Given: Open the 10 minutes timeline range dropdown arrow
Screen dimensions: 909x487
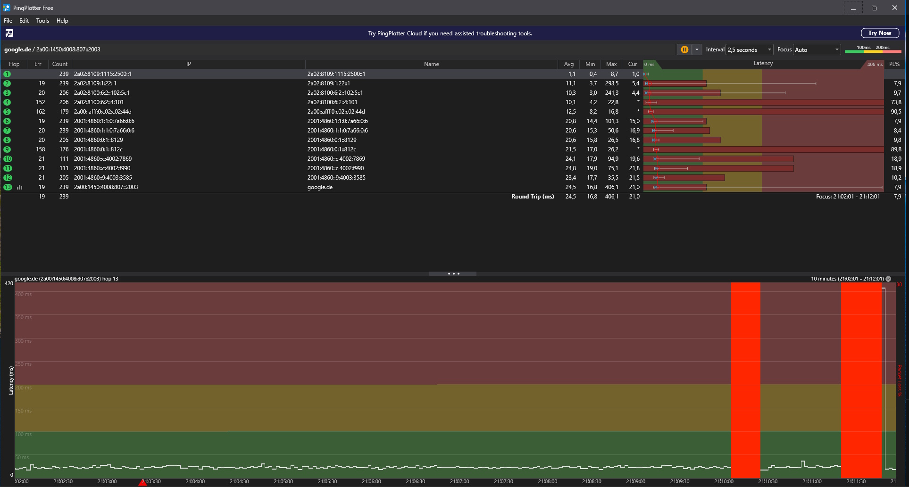Looking at the screenshot, I should tap(888, 279).
